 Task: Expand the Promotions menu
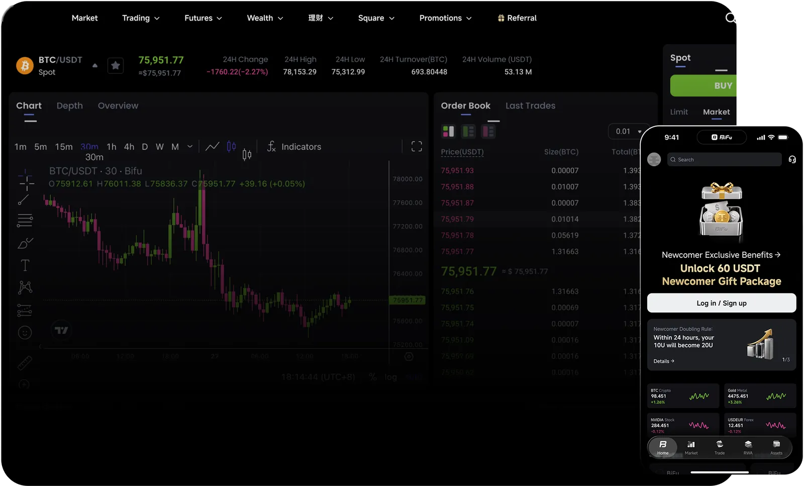tap(446, 18)
